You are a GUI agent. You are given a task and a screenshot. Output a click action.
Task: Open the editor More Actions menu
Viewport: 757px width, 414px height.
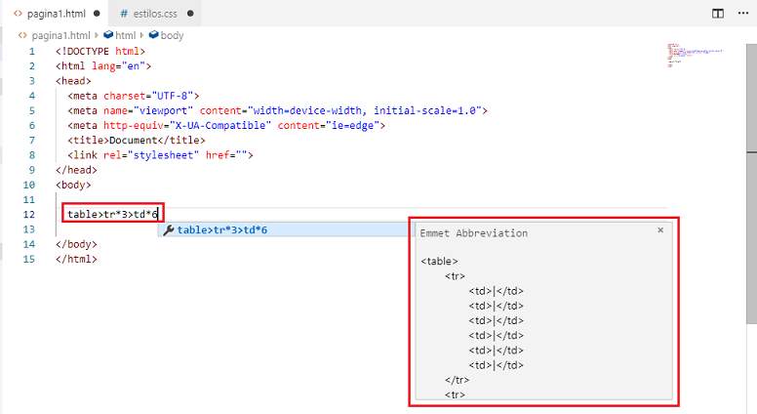coord(743,14)
